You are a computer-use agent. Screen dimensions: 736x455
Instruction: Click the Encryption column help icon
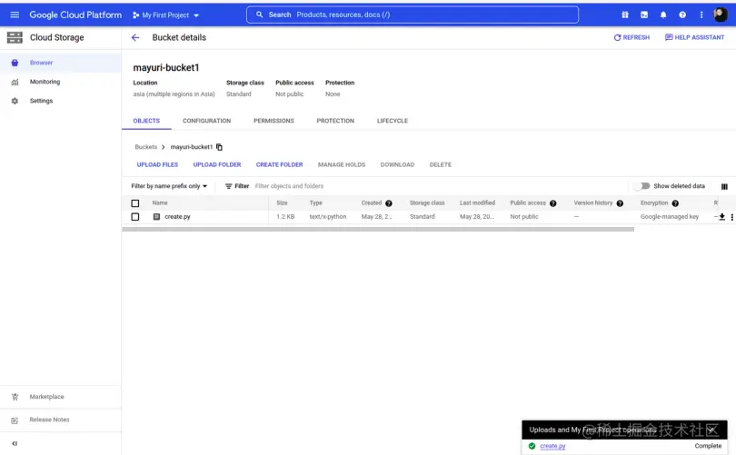coord(675,203)
